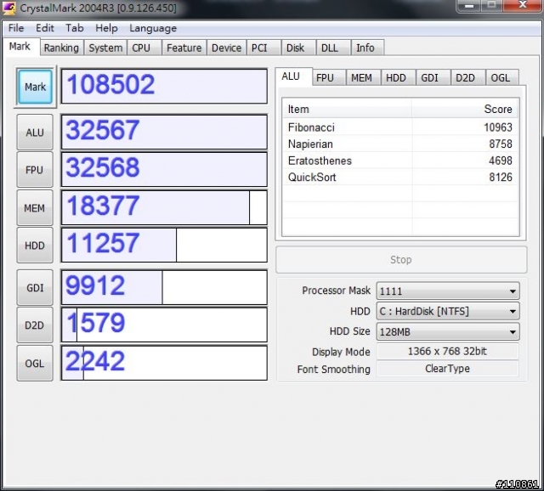Click the CrystalMark app icon in title bar
Viewport: 544px width, 491px height.
coord(8,8)
